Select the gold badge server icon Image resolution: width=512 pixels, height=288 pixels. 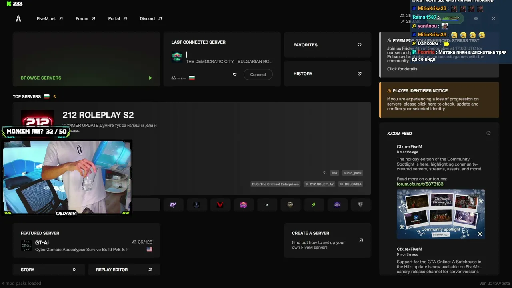[x=290, y=205]
